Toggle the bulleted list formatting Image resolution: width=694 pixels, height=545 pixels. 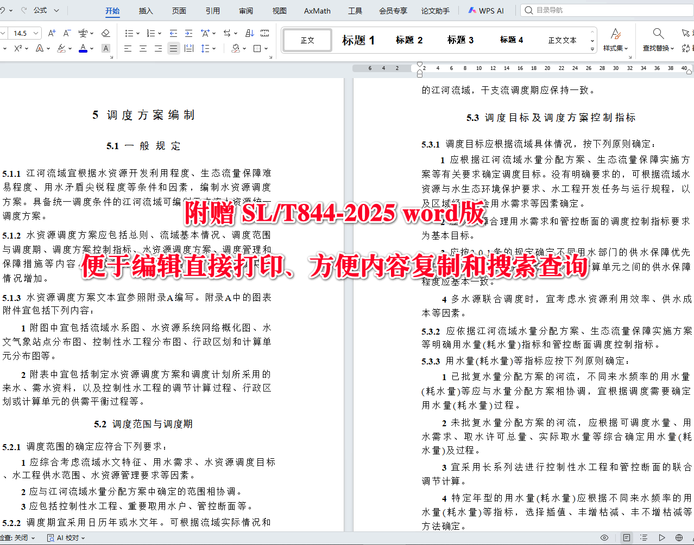(x=129, y=33)
